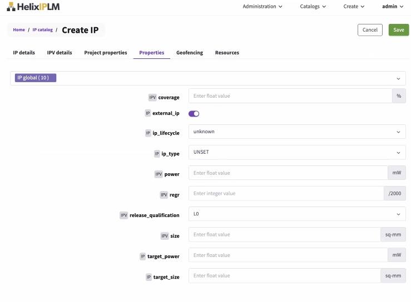Open the IP catalog breadcrumb link
This screenshot has width=411, height=302.
42,30
